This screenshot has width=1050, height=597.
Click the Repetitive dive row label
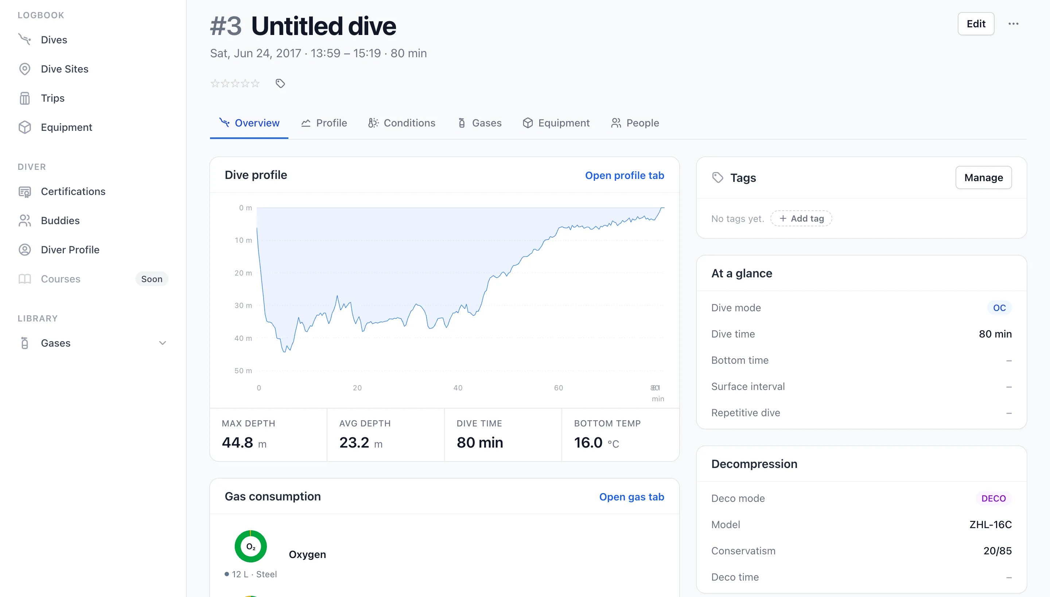[746, 413]
